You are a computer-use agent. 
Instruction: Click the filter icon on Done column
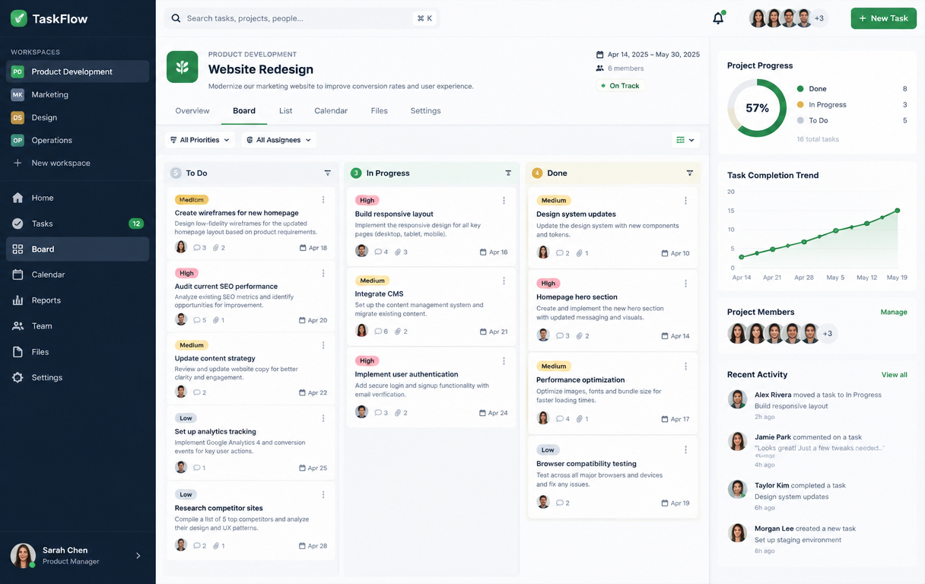[690, 173]
